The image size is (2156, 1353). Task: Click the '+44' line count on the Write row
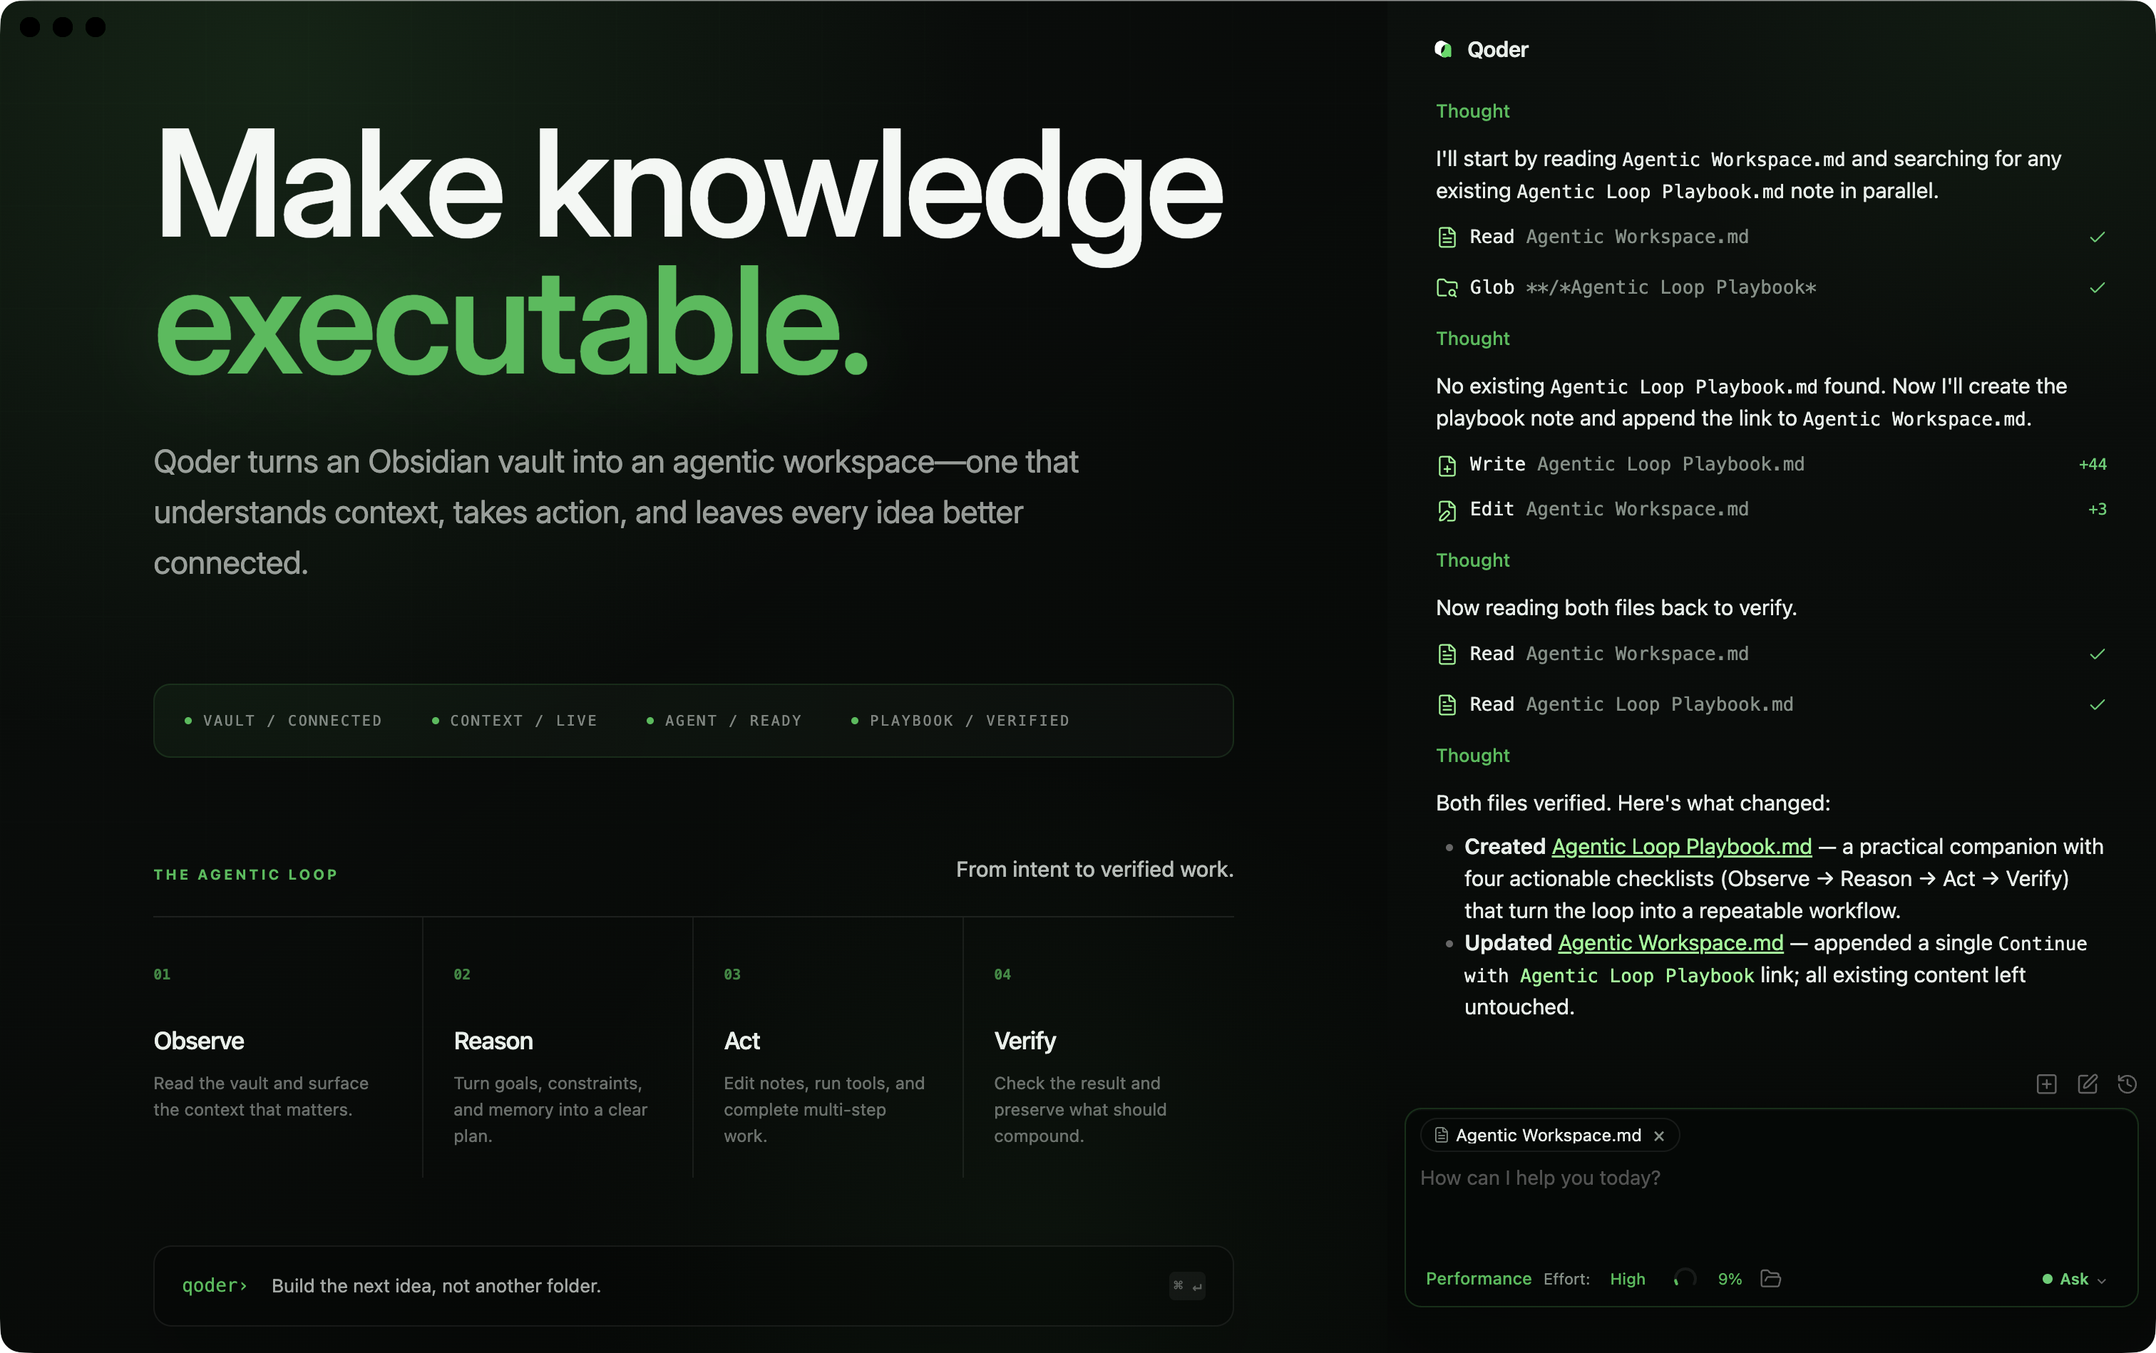[2093, 464]
